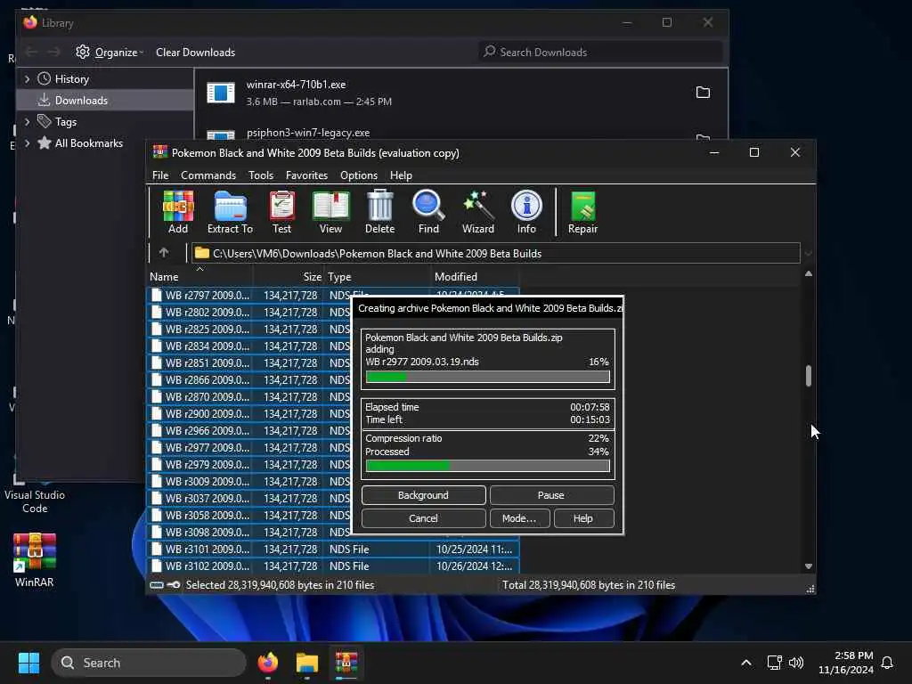
Task: Show archive Info
Action: [x=526, y=212]
